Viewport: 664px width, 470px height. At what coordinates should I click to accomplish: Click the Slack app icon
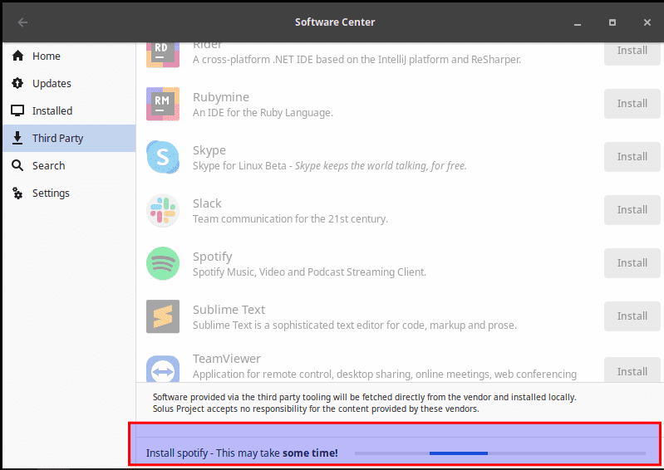point(163,210)
